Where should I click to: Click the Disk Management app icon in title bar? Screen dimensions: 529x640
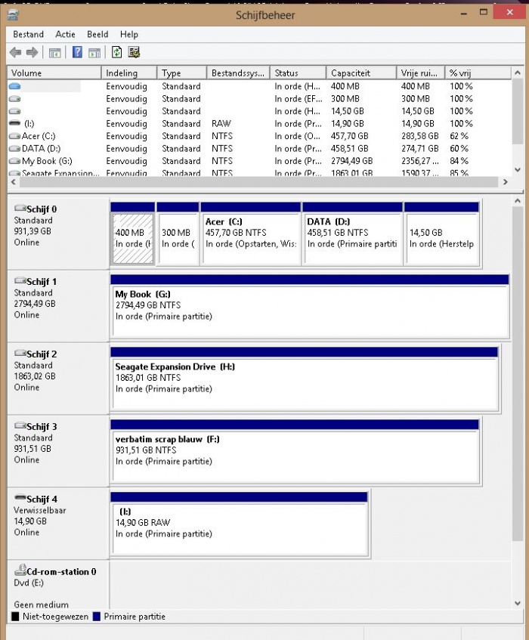pos(13,16)
